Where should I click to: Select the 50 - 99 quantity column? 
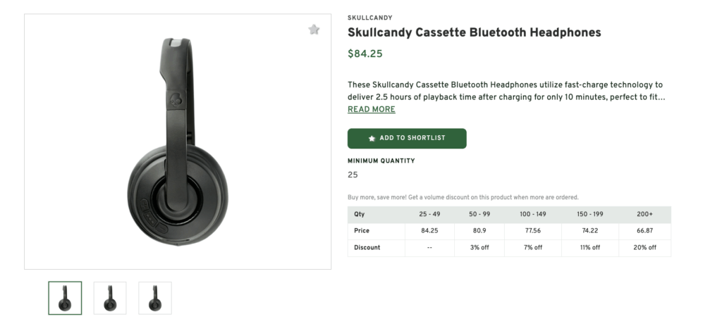click(479, 214)
